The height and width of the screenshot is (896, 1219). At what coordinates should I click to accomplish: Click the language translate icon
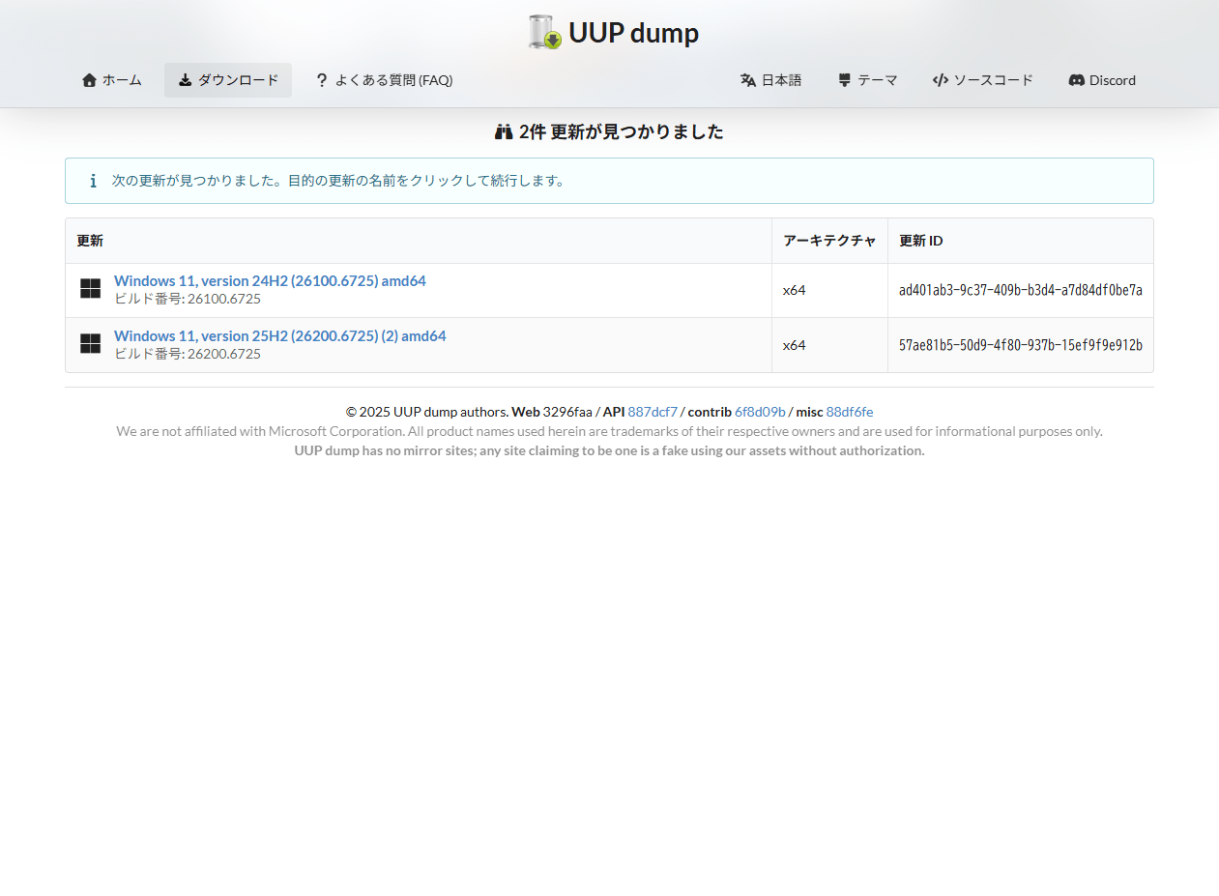(748, 80)
